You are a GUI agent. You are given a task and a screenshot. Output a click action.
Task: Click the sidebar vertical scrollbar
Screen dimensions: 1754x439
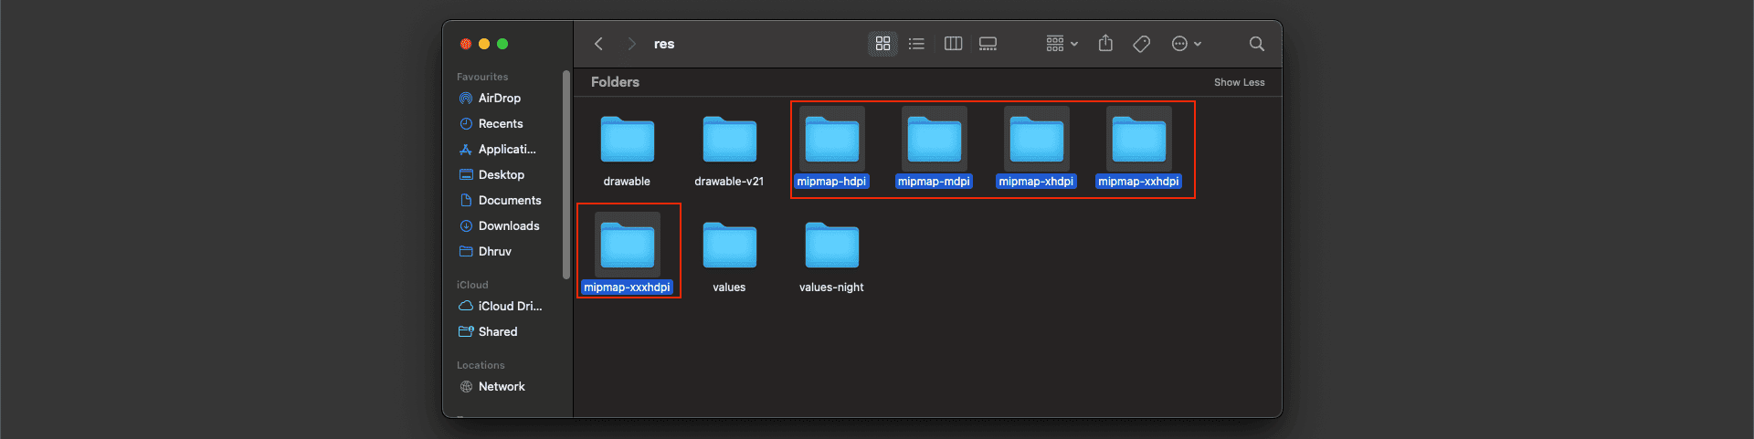coord(566,173)
